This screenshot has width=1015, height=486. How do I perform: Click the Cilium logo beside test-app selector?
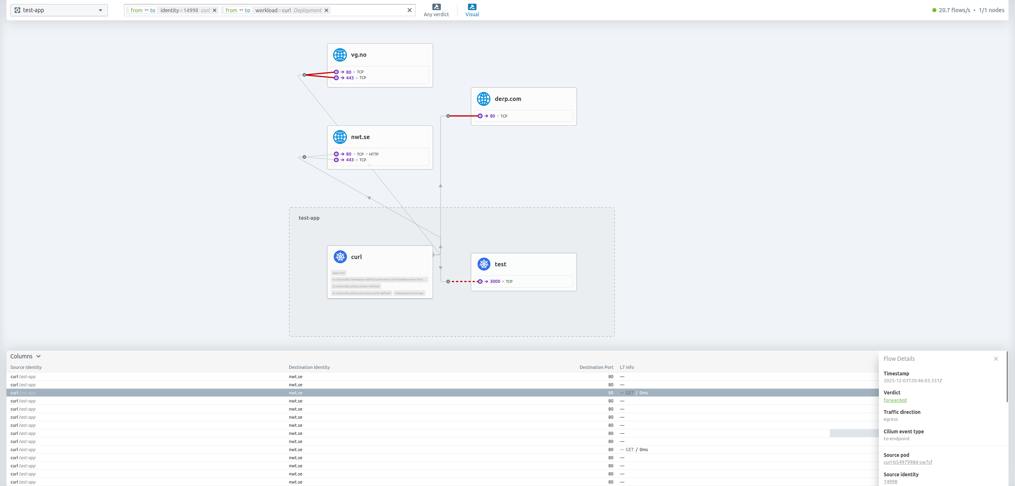click(17, 10)
